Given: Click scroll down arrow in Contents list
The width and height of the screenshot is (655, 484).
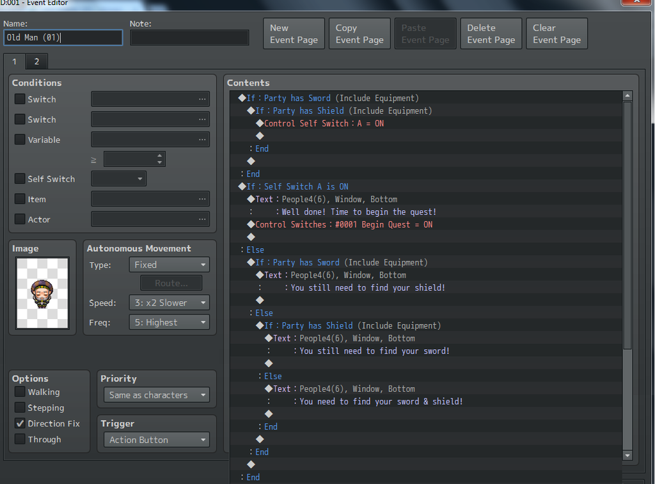Looking at the screenshot, I should point(627,455).
